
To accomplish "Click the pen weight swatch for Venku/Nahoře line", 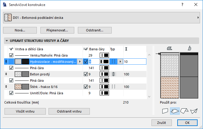I will tap(104, 55).
